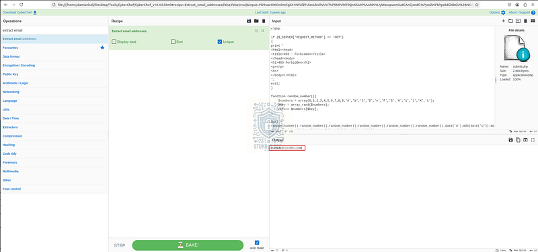Reset pane layout icon

(x=533, y=21)
